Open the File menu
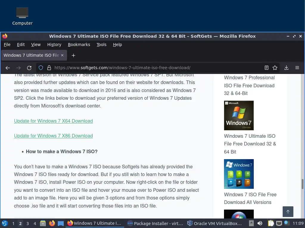The image size is (305, 228). (7, 45)
